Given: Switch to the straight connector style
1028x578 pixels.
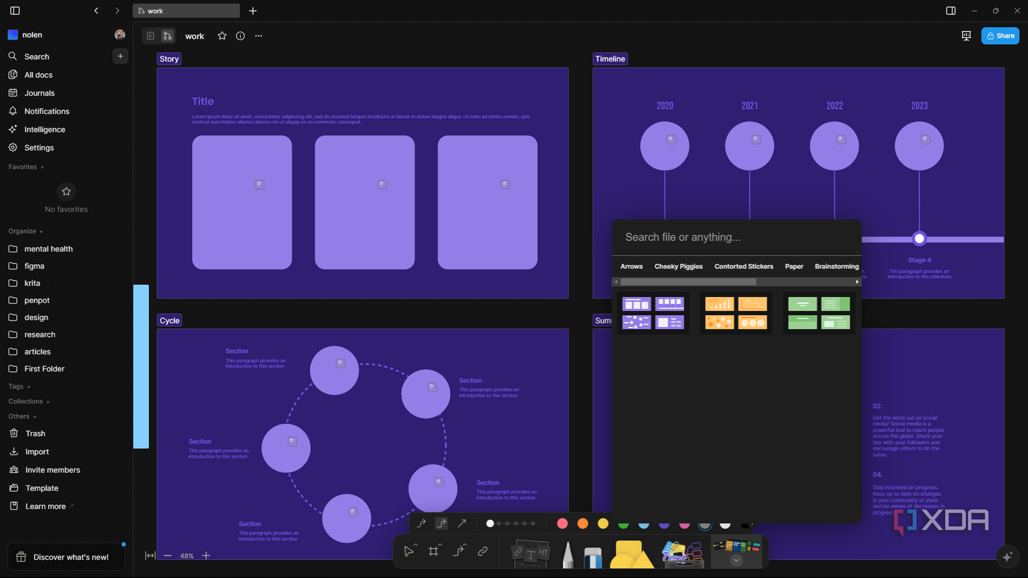Looking at the screenshot, I should (x=462, y=523).
